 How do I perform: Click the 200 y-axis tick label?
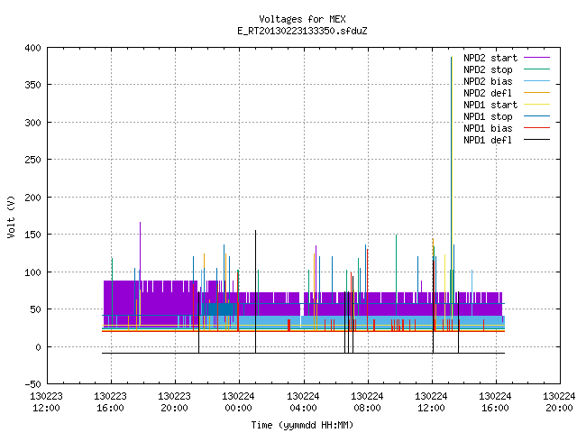click(x=32, y=198)
